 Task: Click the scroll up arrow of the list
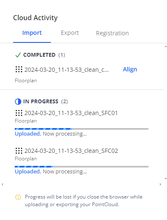click(166, 47)
